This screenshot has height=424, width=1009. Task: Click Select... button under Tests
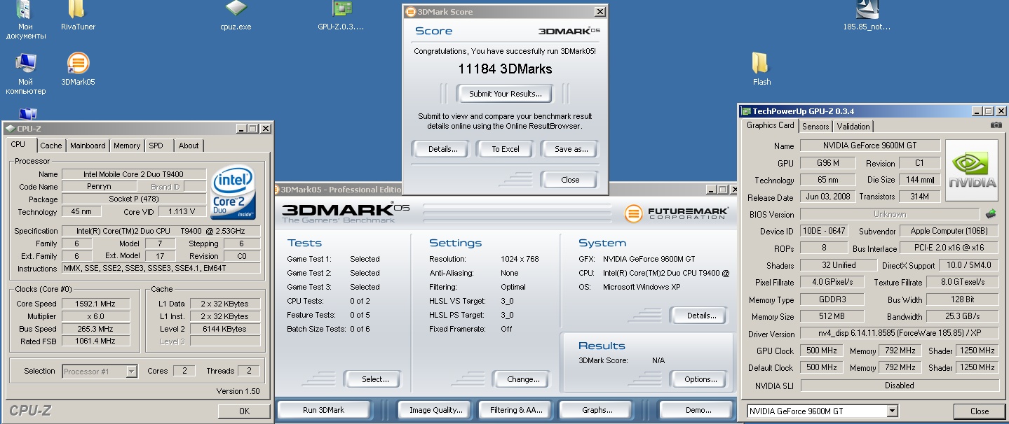coord(372,379)
